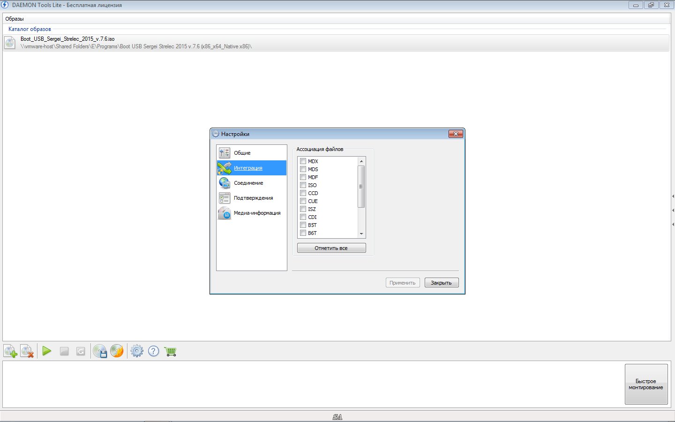675x422 pixels.
Task: Click the DAEMON Tools lightning title icon
Action: [x=5, y=5]
